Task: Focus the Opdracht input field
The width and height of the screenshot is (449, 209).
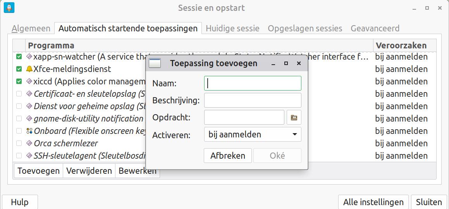Action: (x=244, y=118)
